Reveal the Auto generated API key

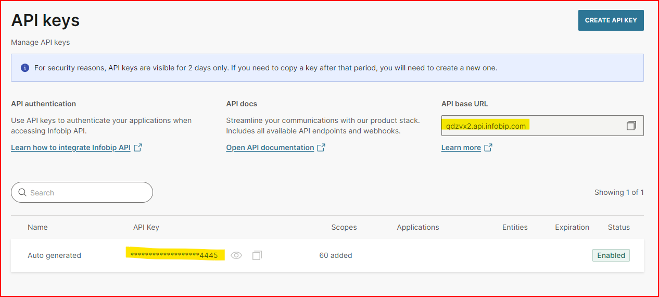pyautogui.click(x=236, y=255)
